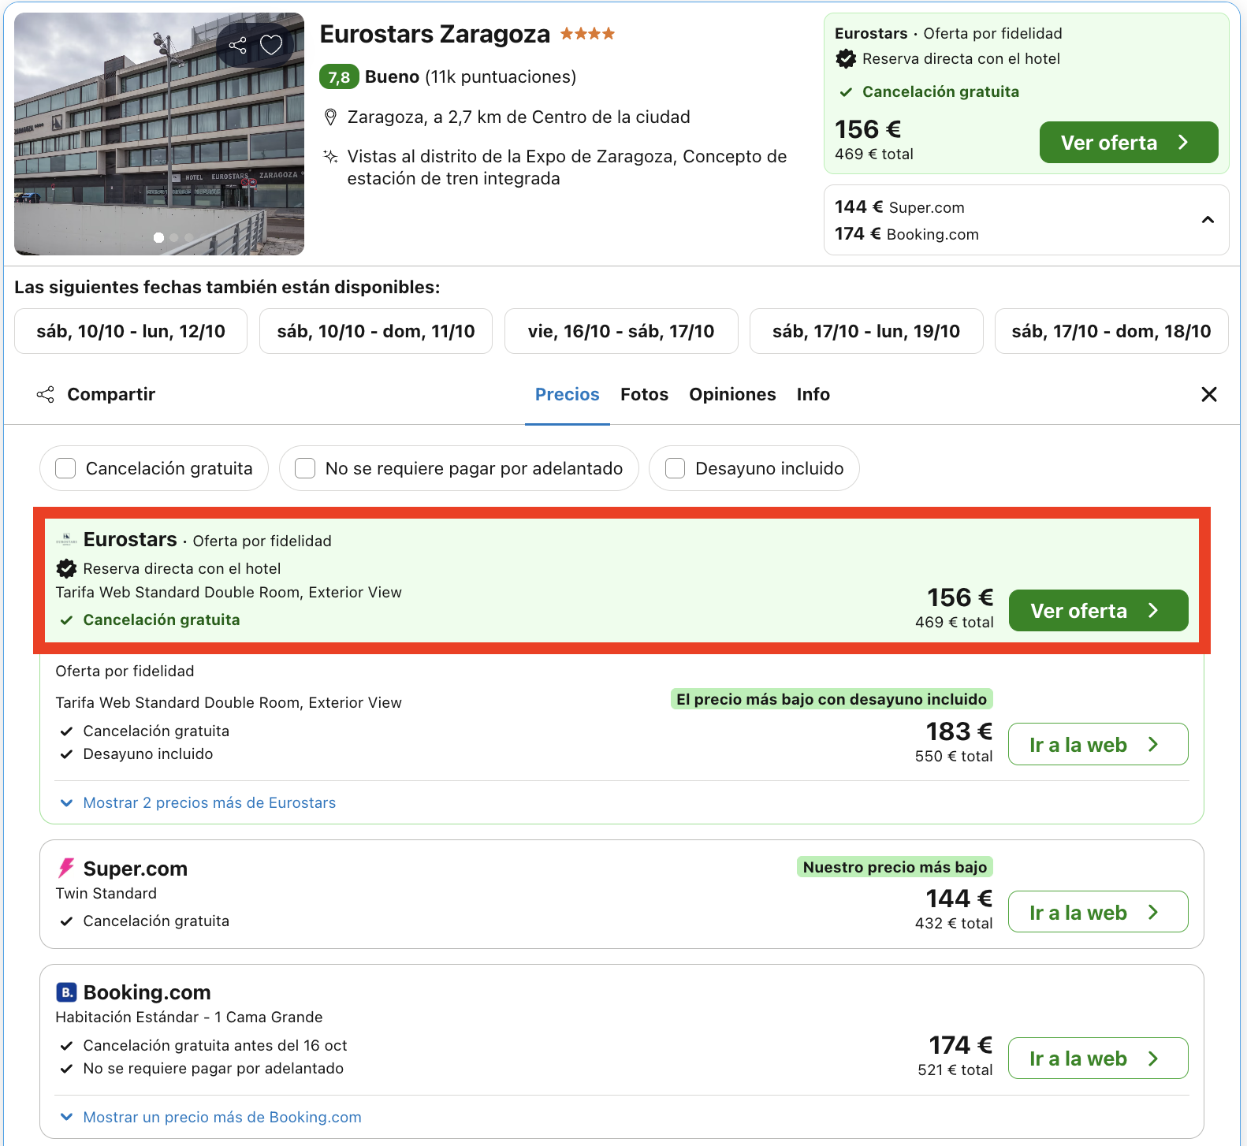Click the 174 € Booking.com price line
Viewport: 1247px width, 1146px height.
click(906, 234)
